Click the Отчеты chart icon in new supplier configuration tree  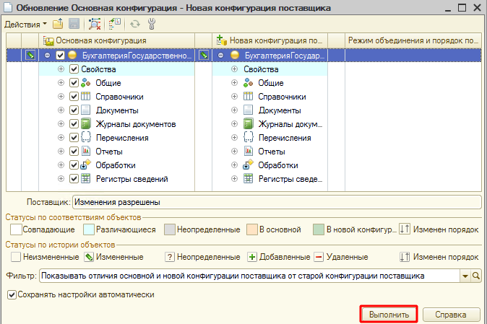click(248, 151)
